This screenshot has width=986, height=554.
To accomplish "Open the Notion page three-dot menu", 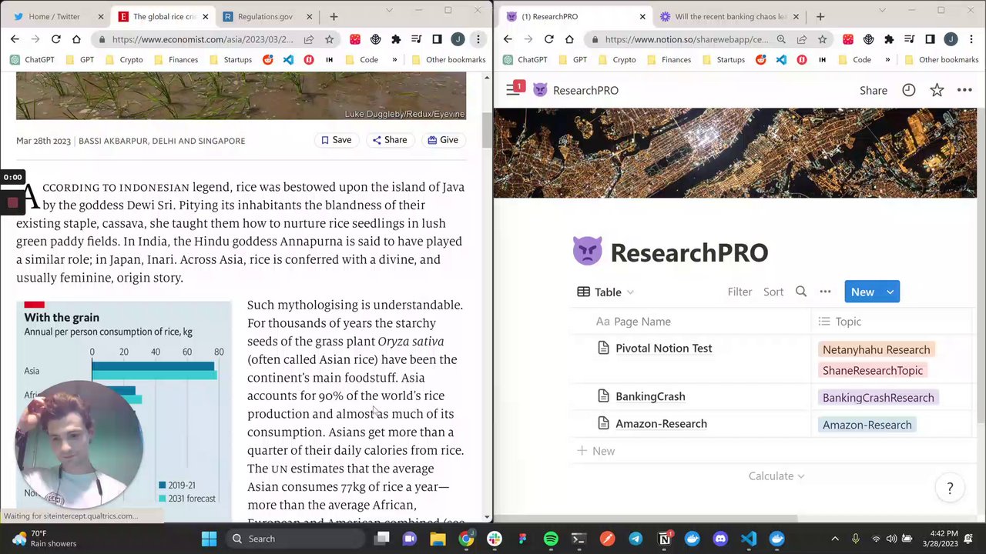I will click(964, 90).
